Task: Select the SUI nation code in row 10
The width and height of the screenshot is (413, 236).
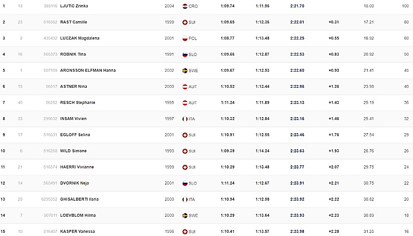Action: [x=192, y=151]
